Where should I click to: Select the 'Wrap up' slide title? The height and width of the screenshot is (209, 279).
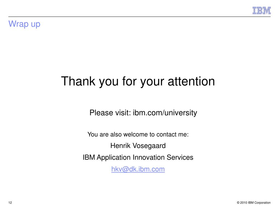(24, 24)
